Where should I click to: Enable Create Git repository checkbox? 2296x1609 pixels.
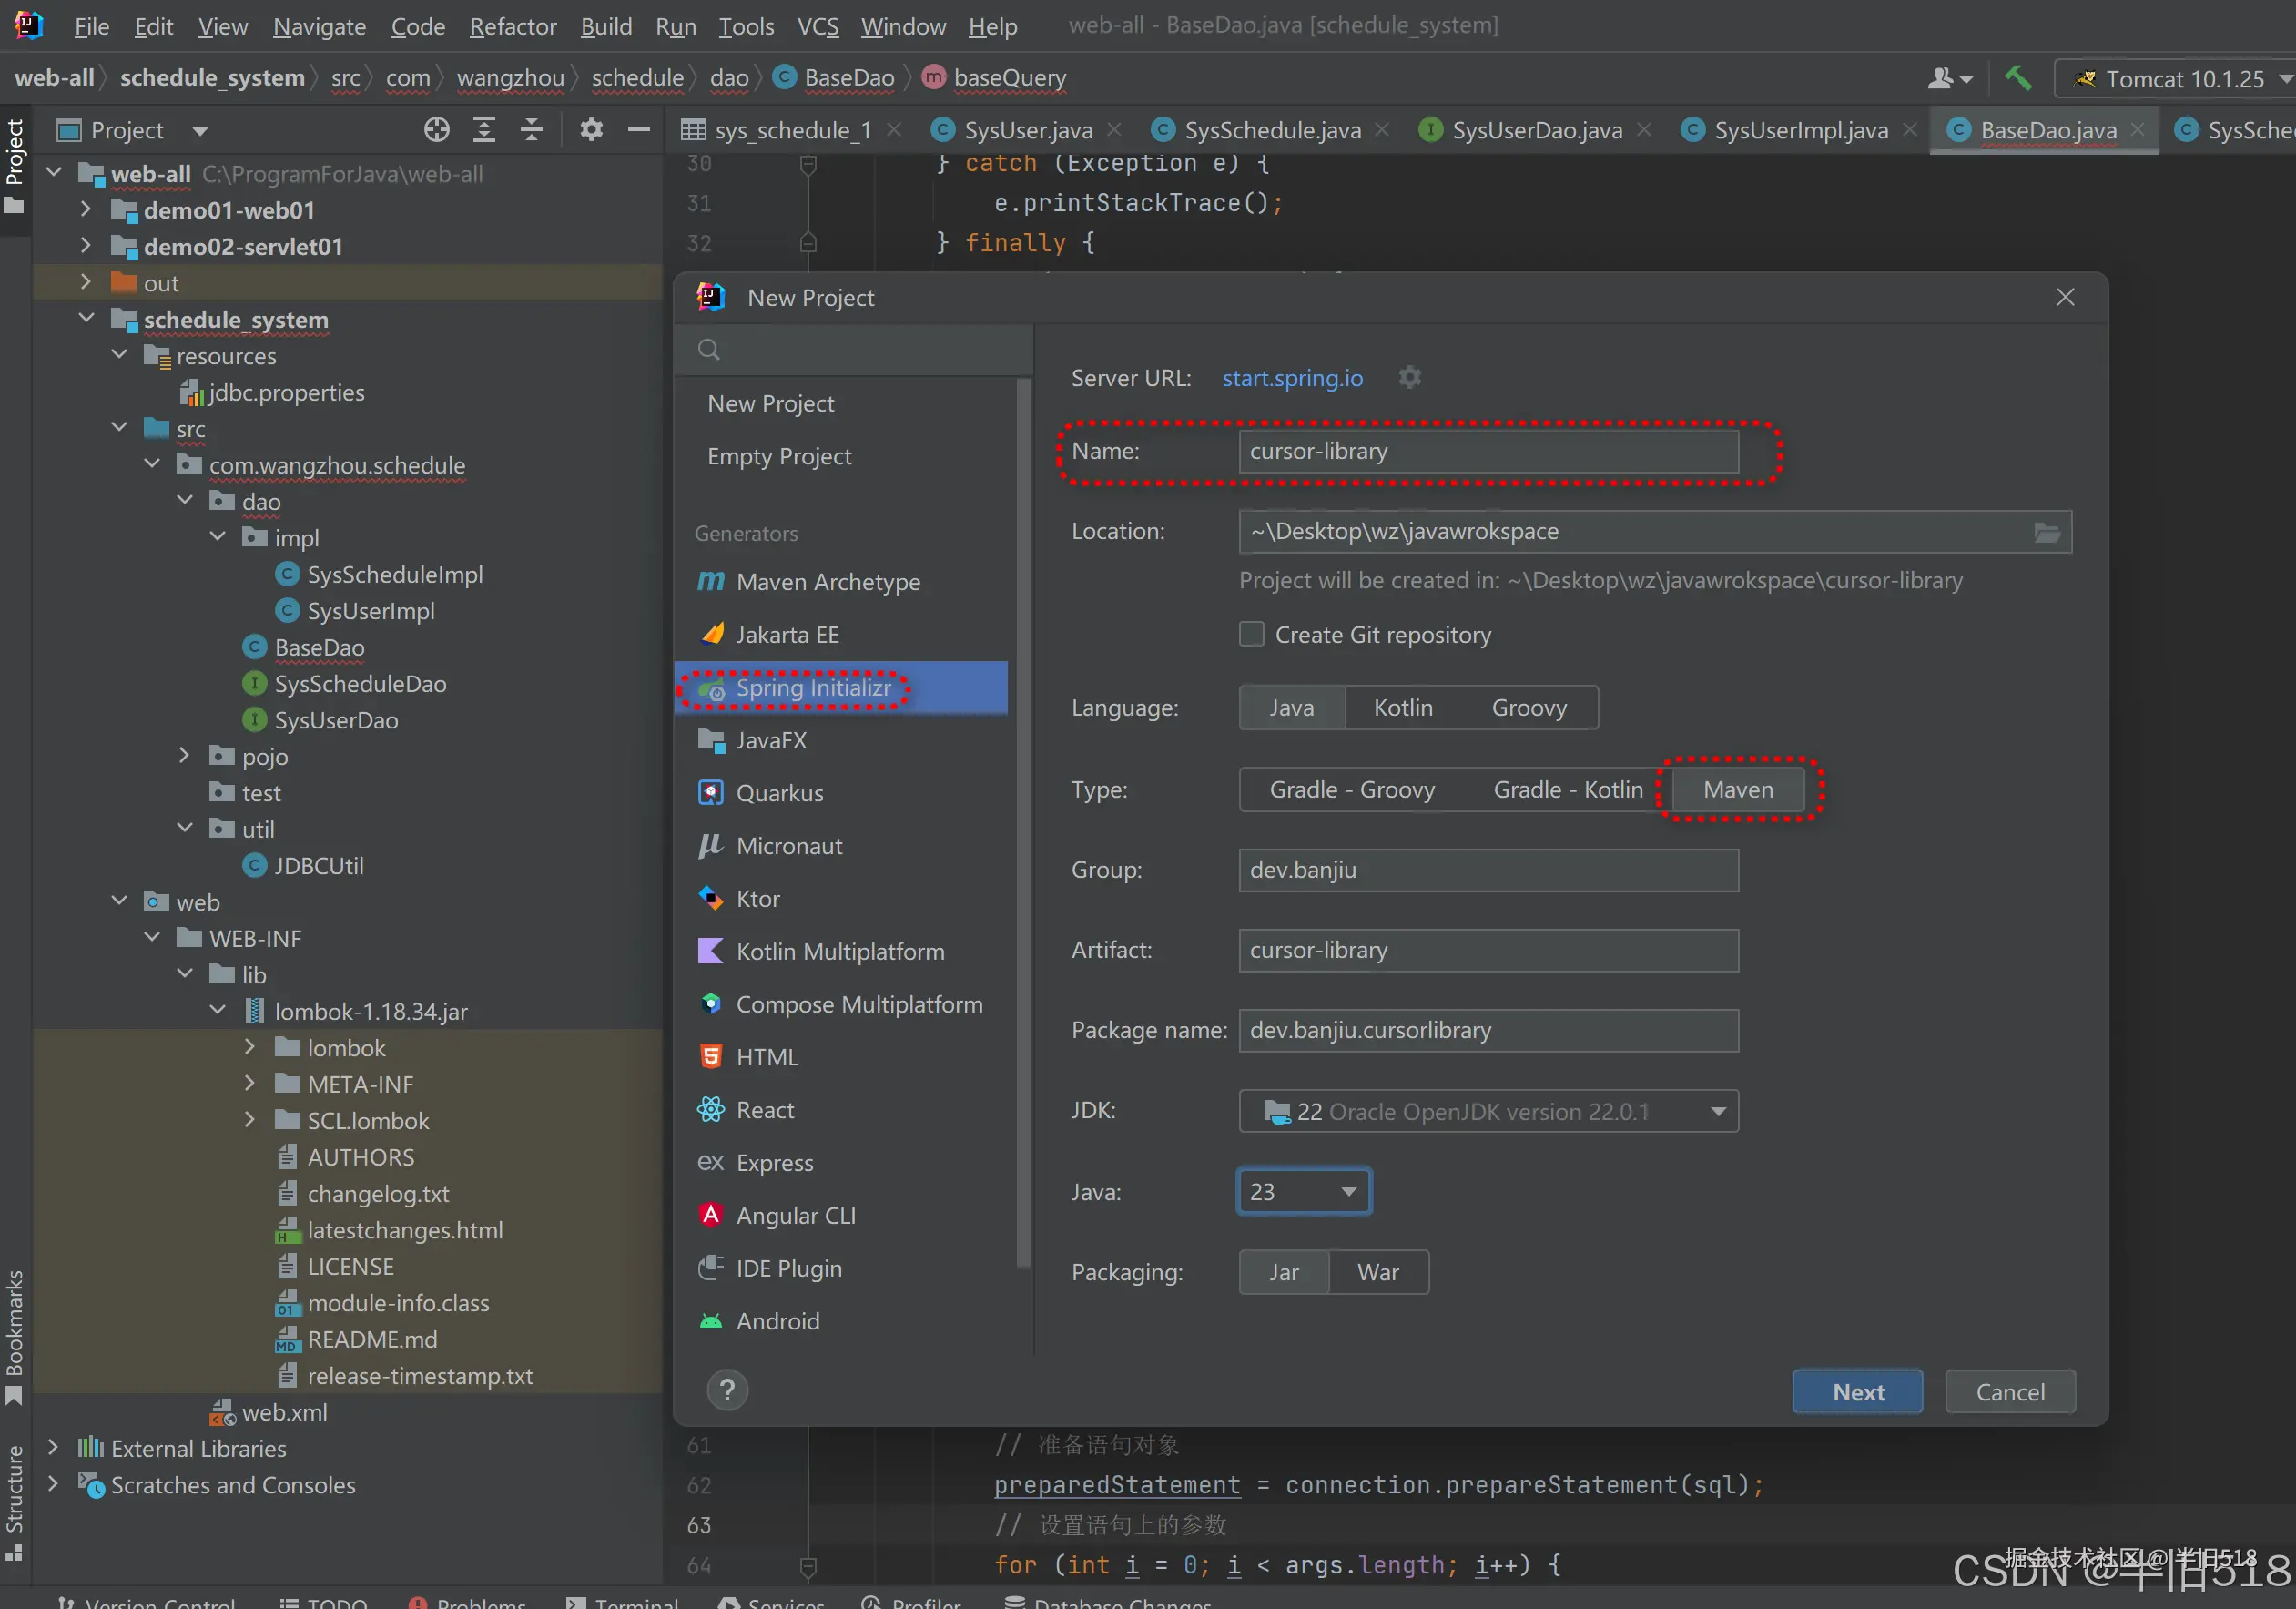[1251, 635]
